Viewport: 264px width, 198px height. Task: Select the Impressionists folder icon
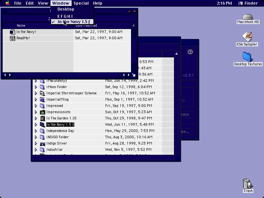[43, 112]
